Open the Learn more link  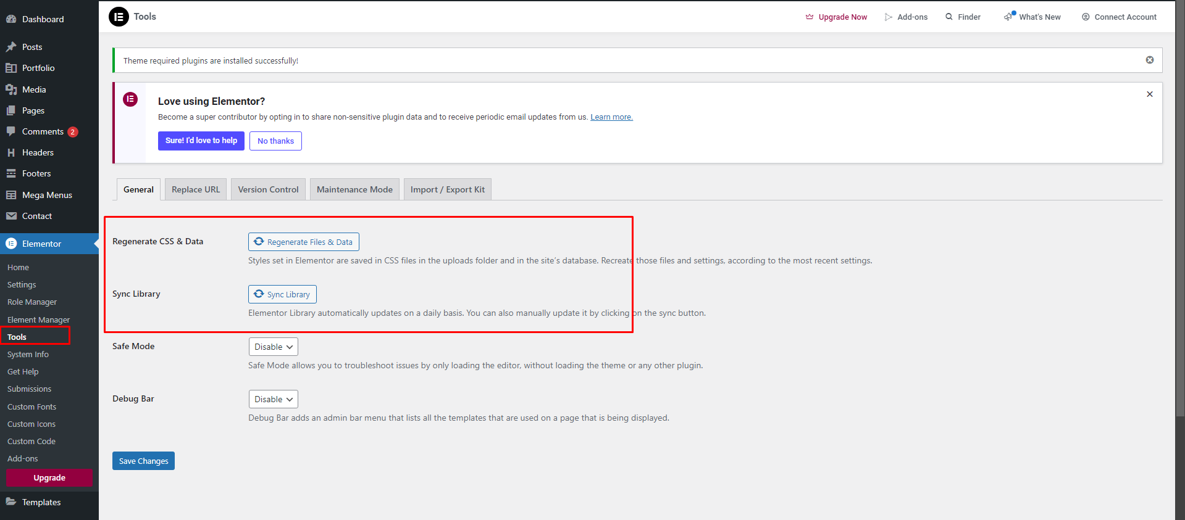pos(611,117)
